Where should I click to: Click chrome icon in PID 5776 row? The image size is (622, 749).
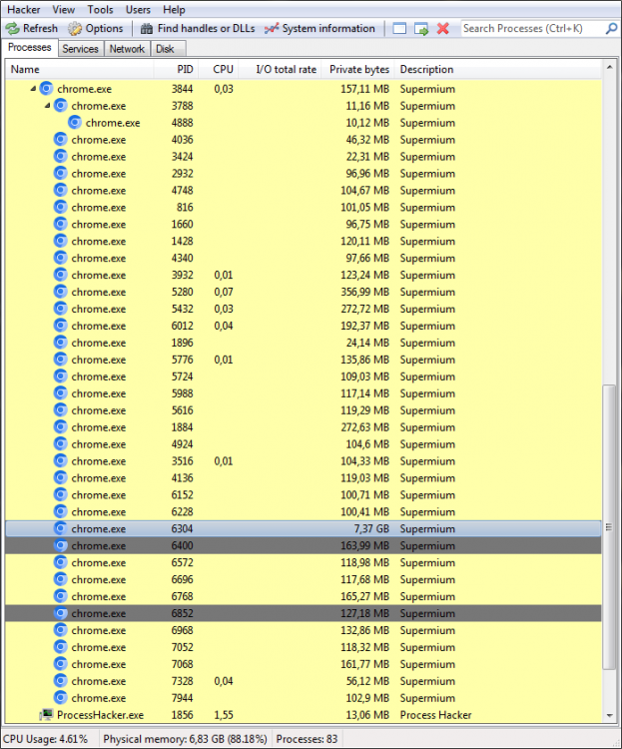61,360
